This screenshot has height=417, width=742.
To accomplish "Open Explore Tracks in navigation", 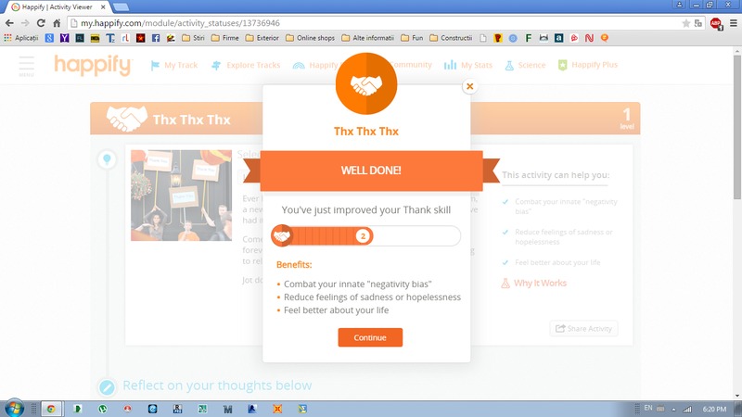I will click(x=246, y=65).
